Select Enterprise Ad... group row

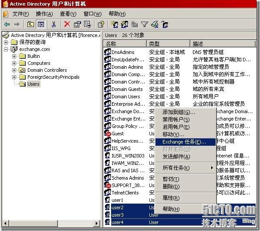tap(128, 104)
